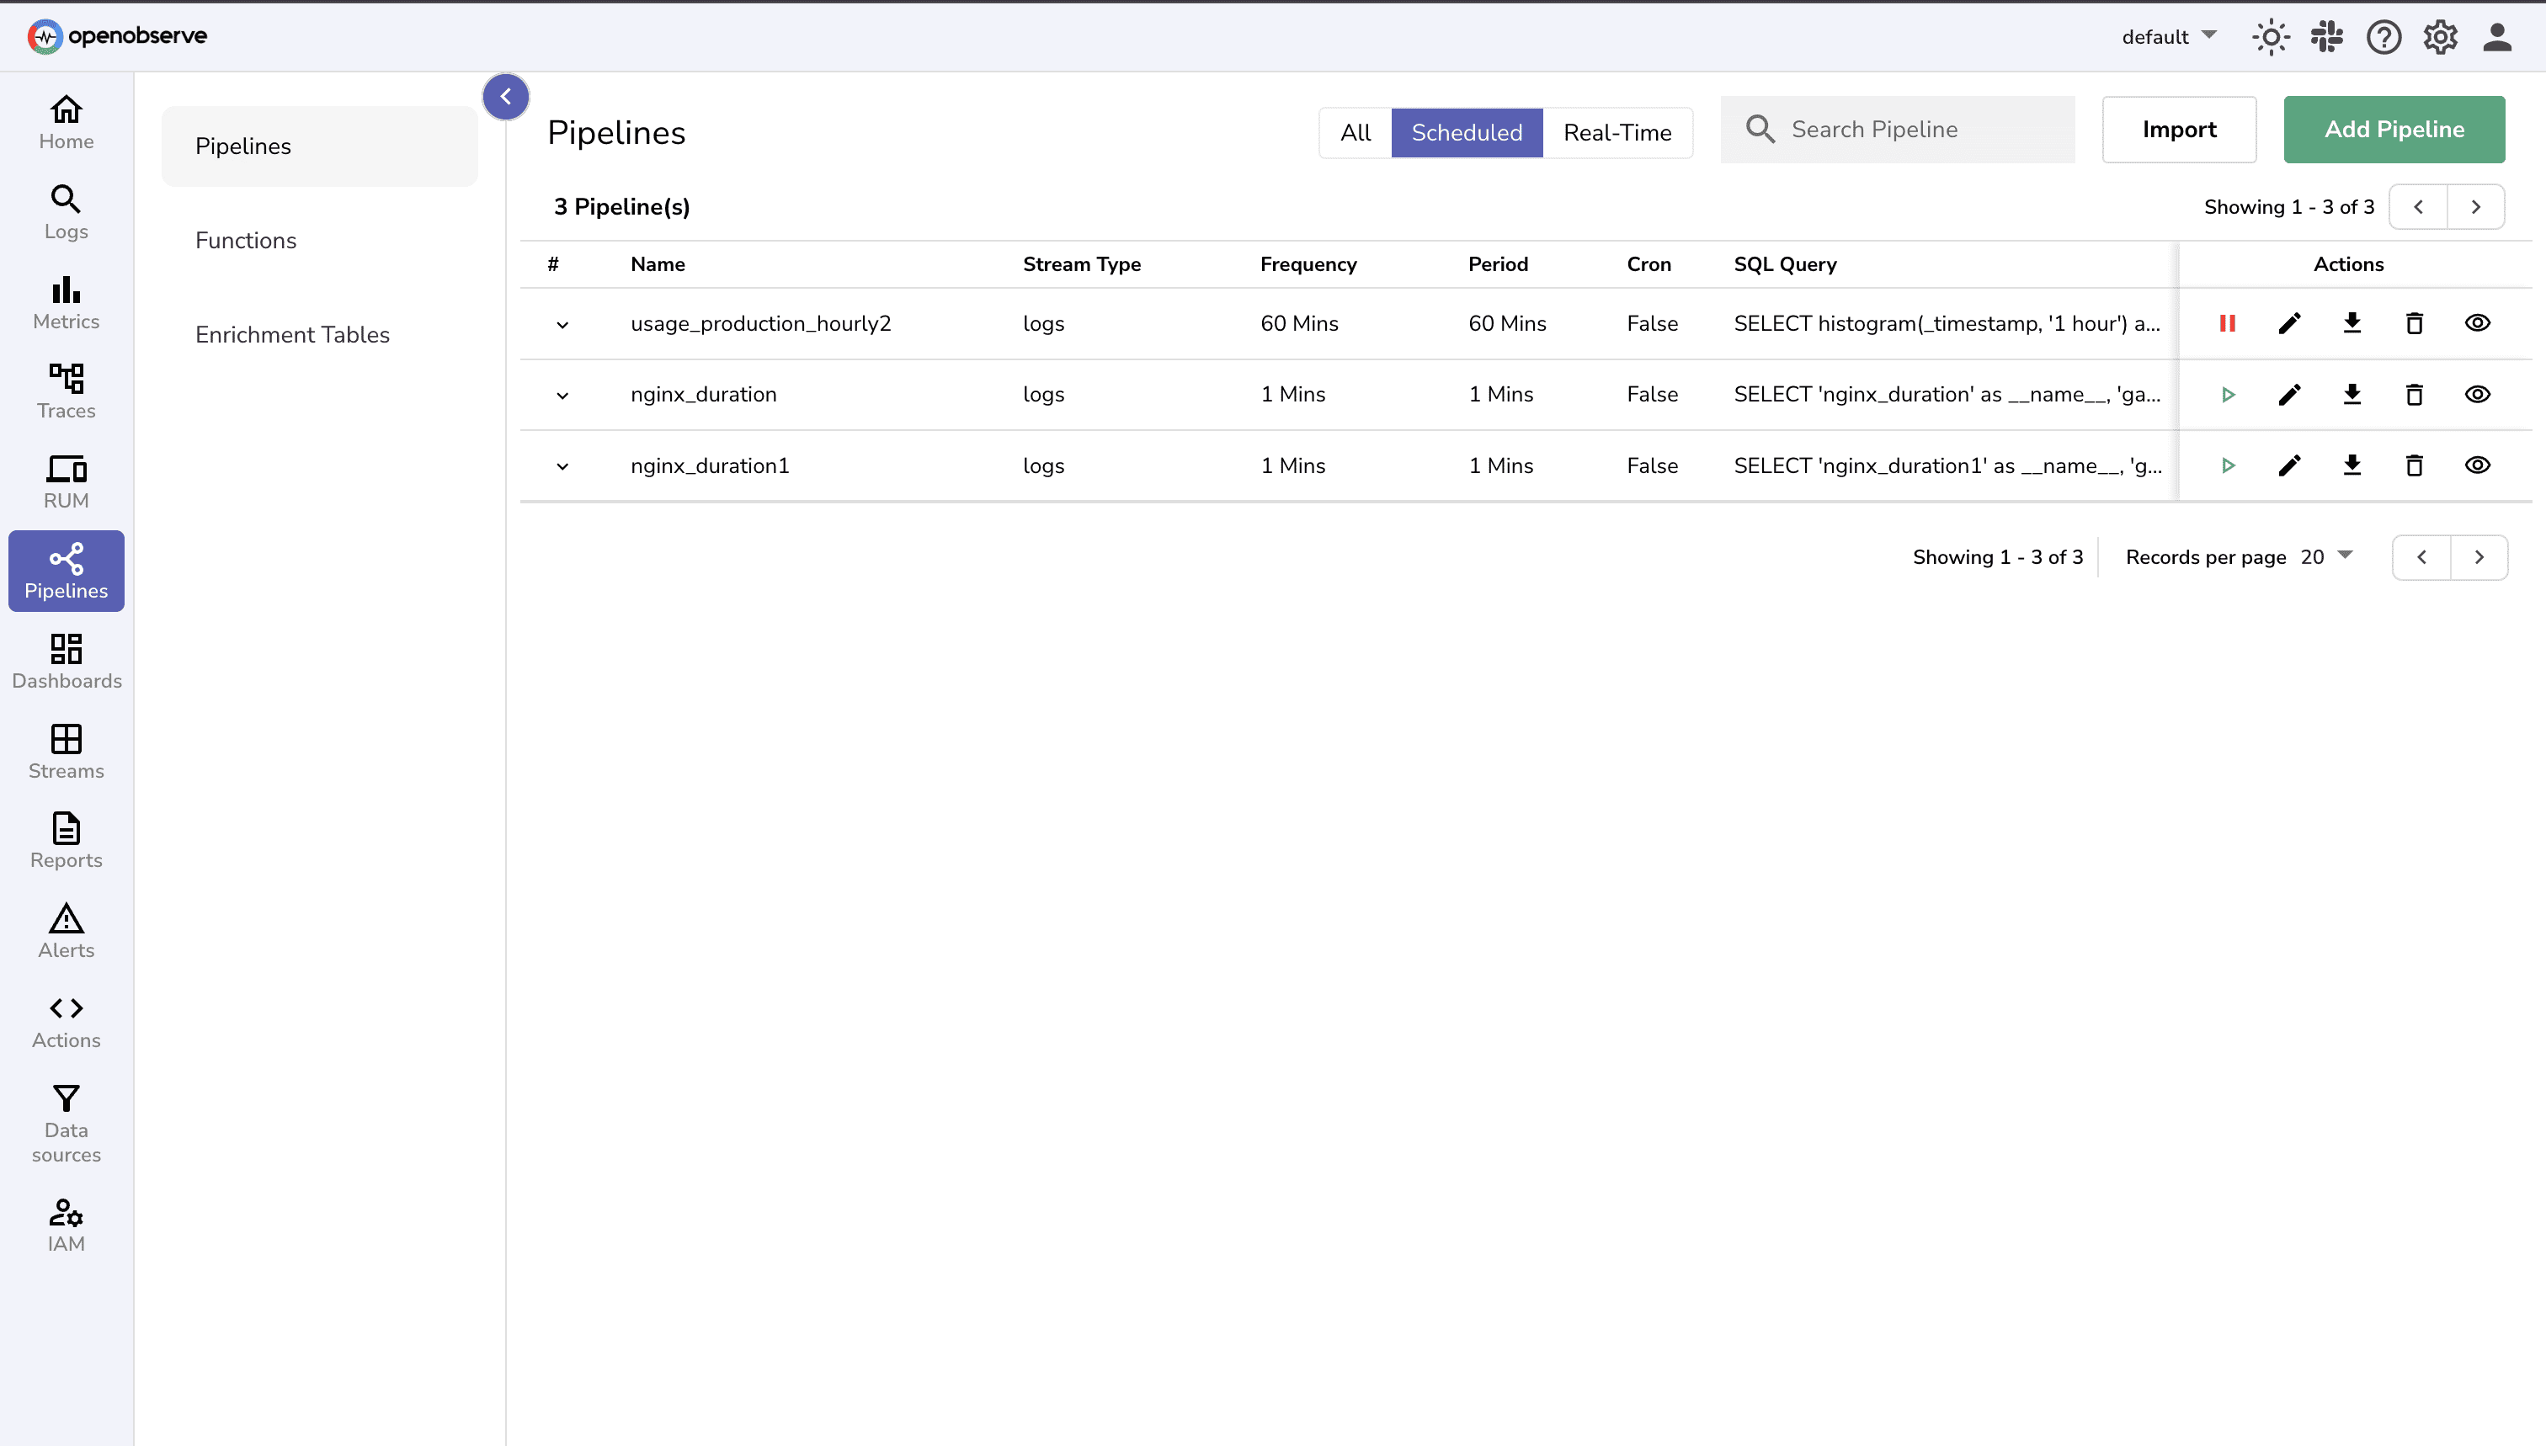Edit the nginx_duration pipeline
Image resolution: width=2546 pixels, height=1446 pixels.
click(2288, 394)
